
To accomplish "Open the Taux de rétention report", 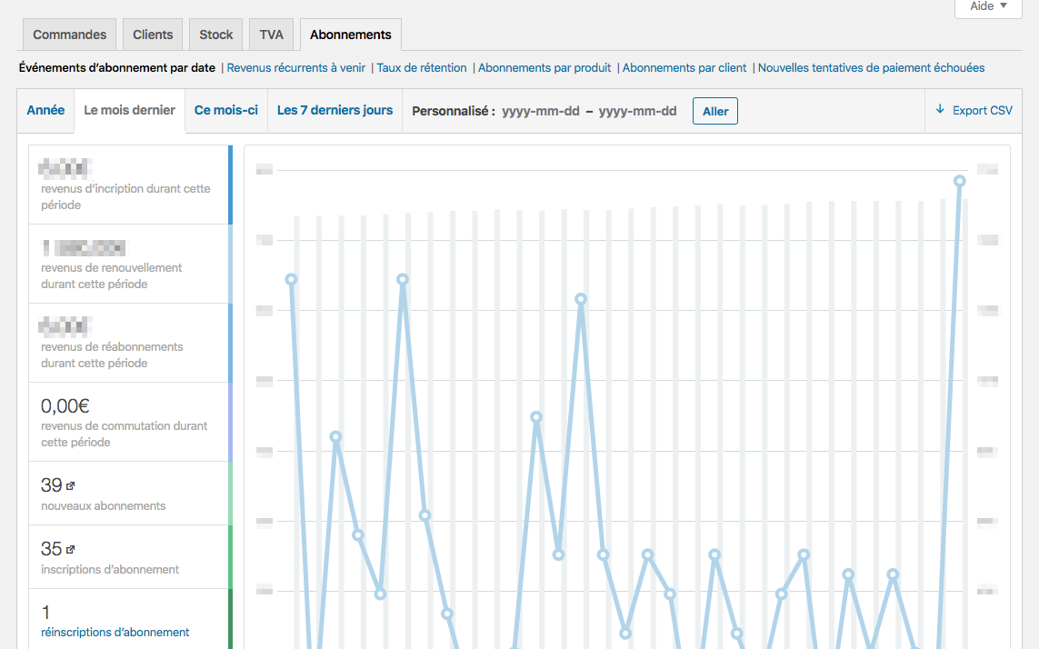I will coord(422,67).
